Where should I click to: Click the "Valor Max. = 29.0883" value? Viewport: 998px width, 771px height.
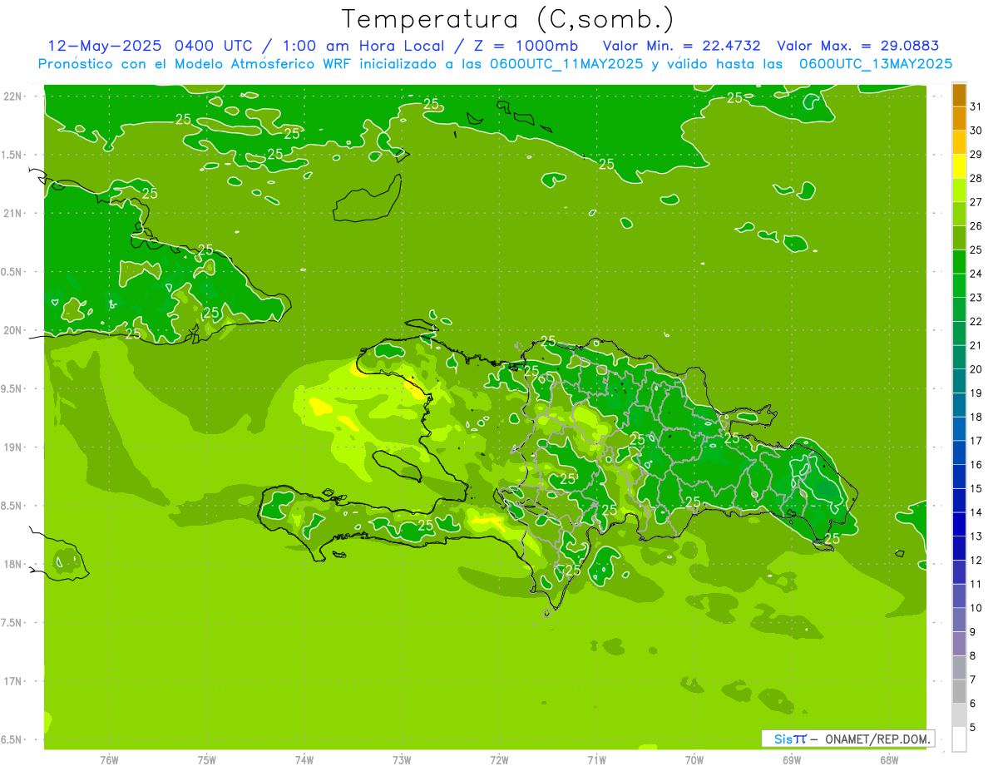point(858,46)
